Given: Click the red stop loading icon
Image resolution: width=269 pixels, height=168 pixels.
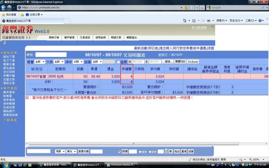Looking at the screenshot, I should point(202,8).
